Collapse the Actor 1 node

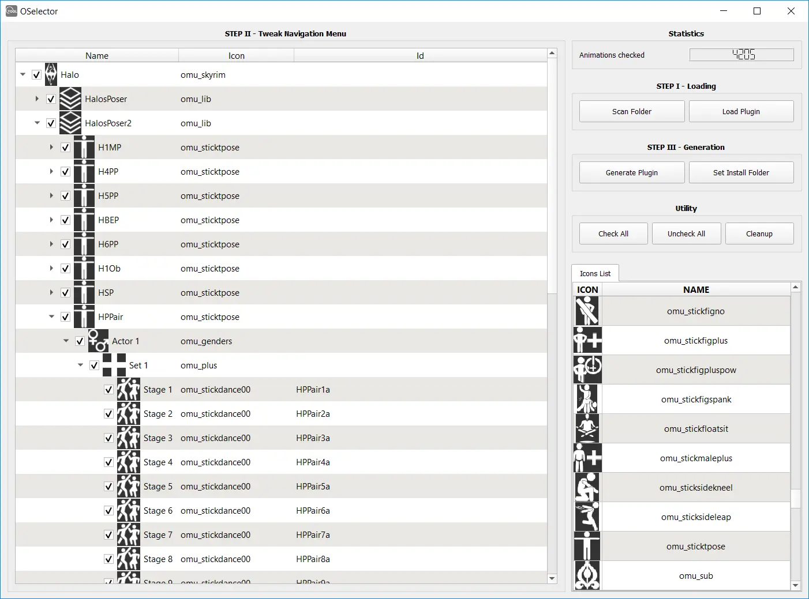(x=66, y=341)
